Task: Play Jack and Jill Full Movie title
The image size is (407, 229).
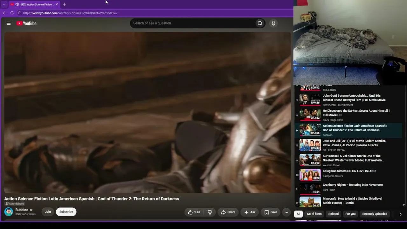Action: [354, 143]
